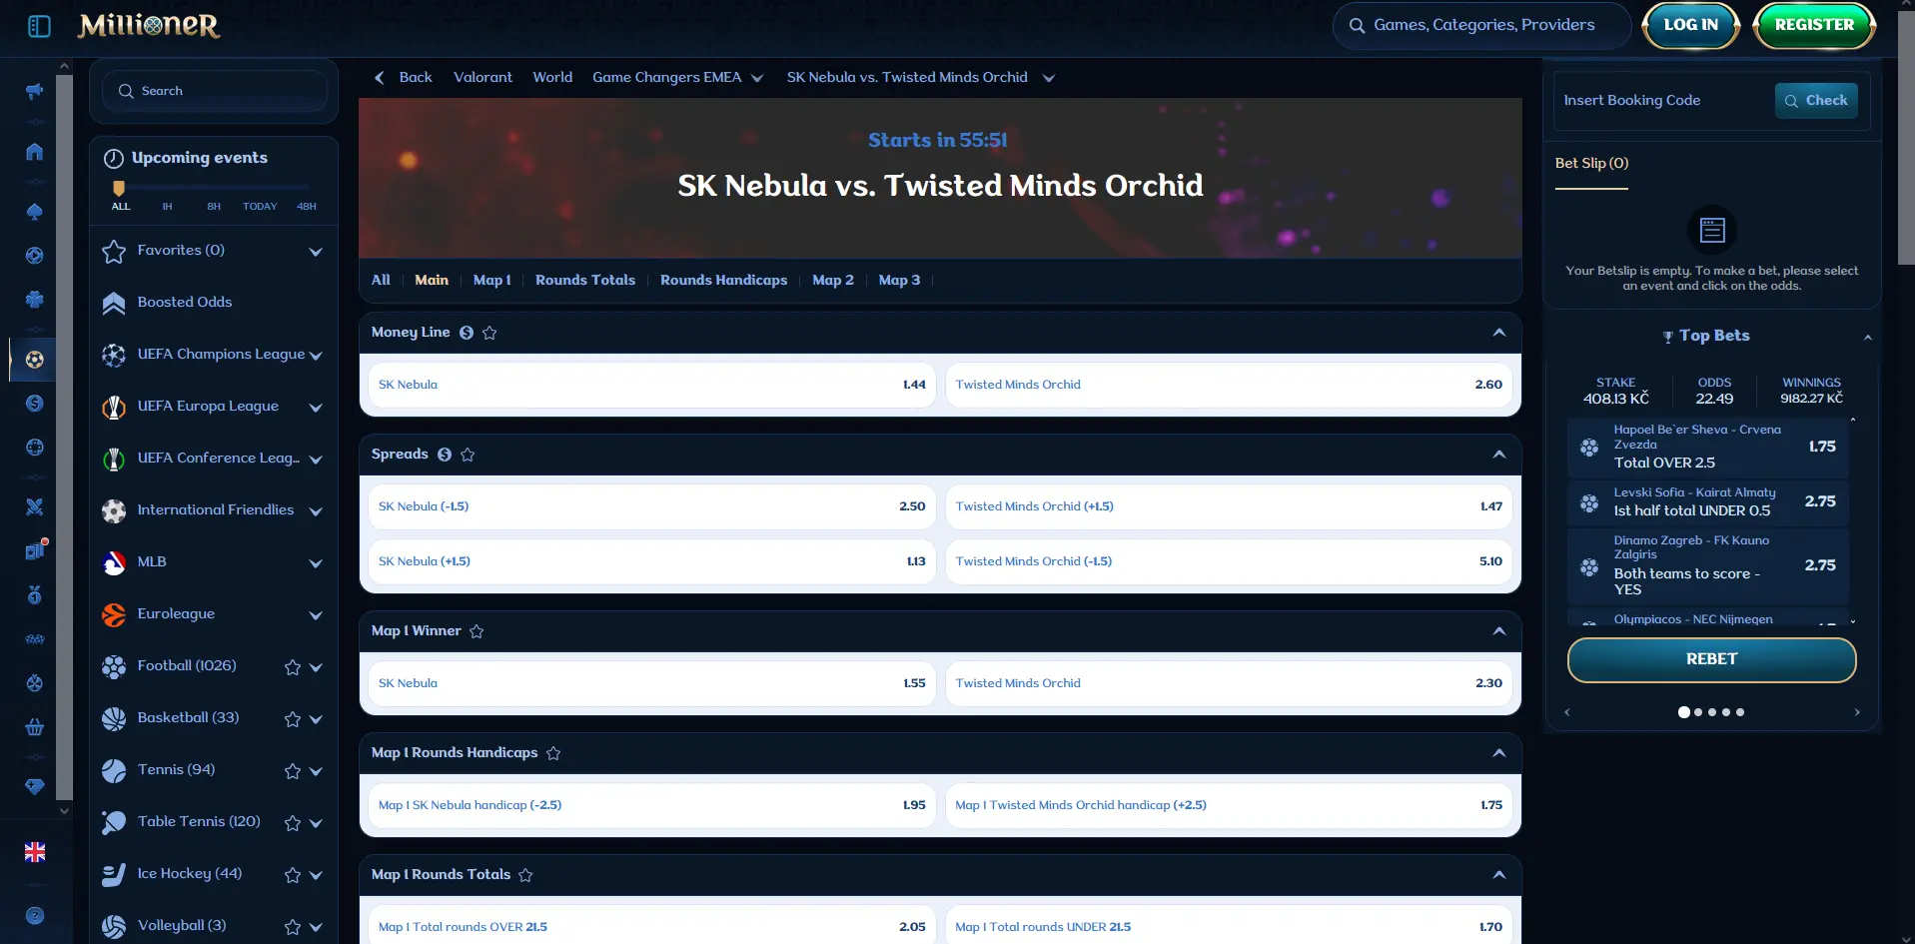Click the LOG IN button
Viewport: 1915px width, 944px height.
[1690, 25]
